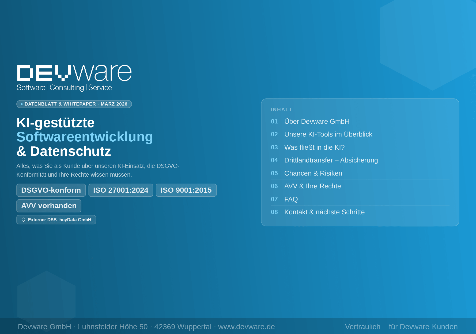Open chapter 05 Chancen & Risiken
The height and width of the screenshot is (334, 476).
tap(313, 173)
